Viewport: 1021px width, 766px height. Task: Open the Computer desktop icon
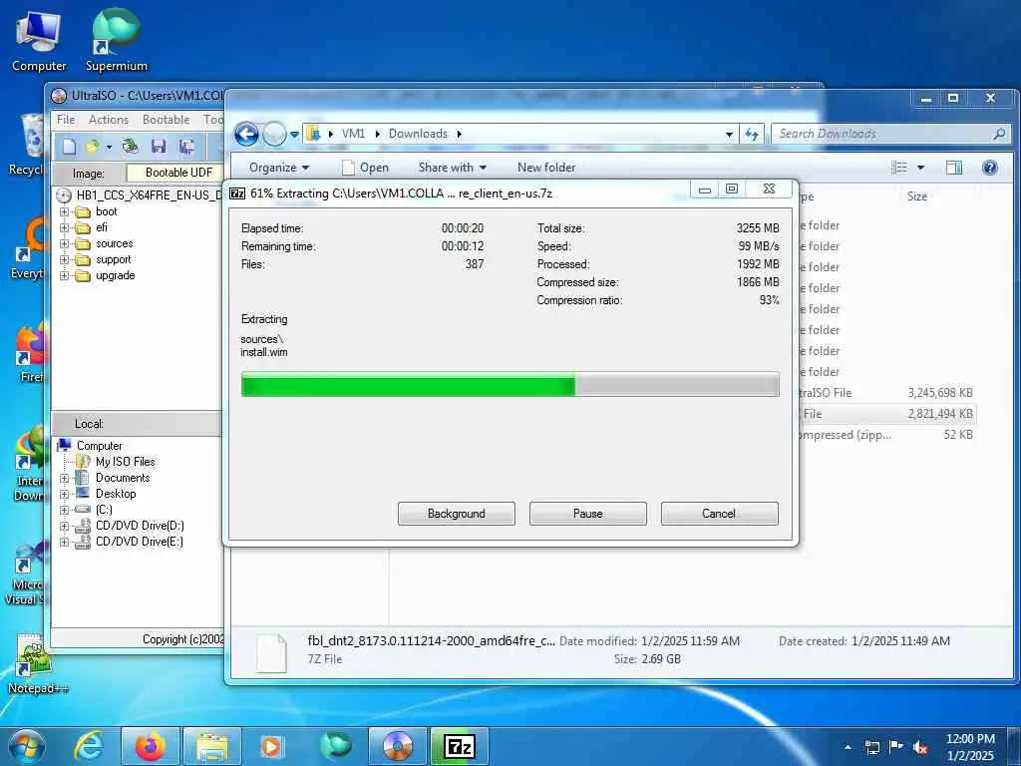coord(39,41)
